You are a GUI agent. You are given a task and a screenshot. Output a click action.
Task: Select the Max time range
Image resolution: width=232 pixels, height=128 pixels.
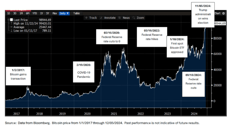click(55, 14)
